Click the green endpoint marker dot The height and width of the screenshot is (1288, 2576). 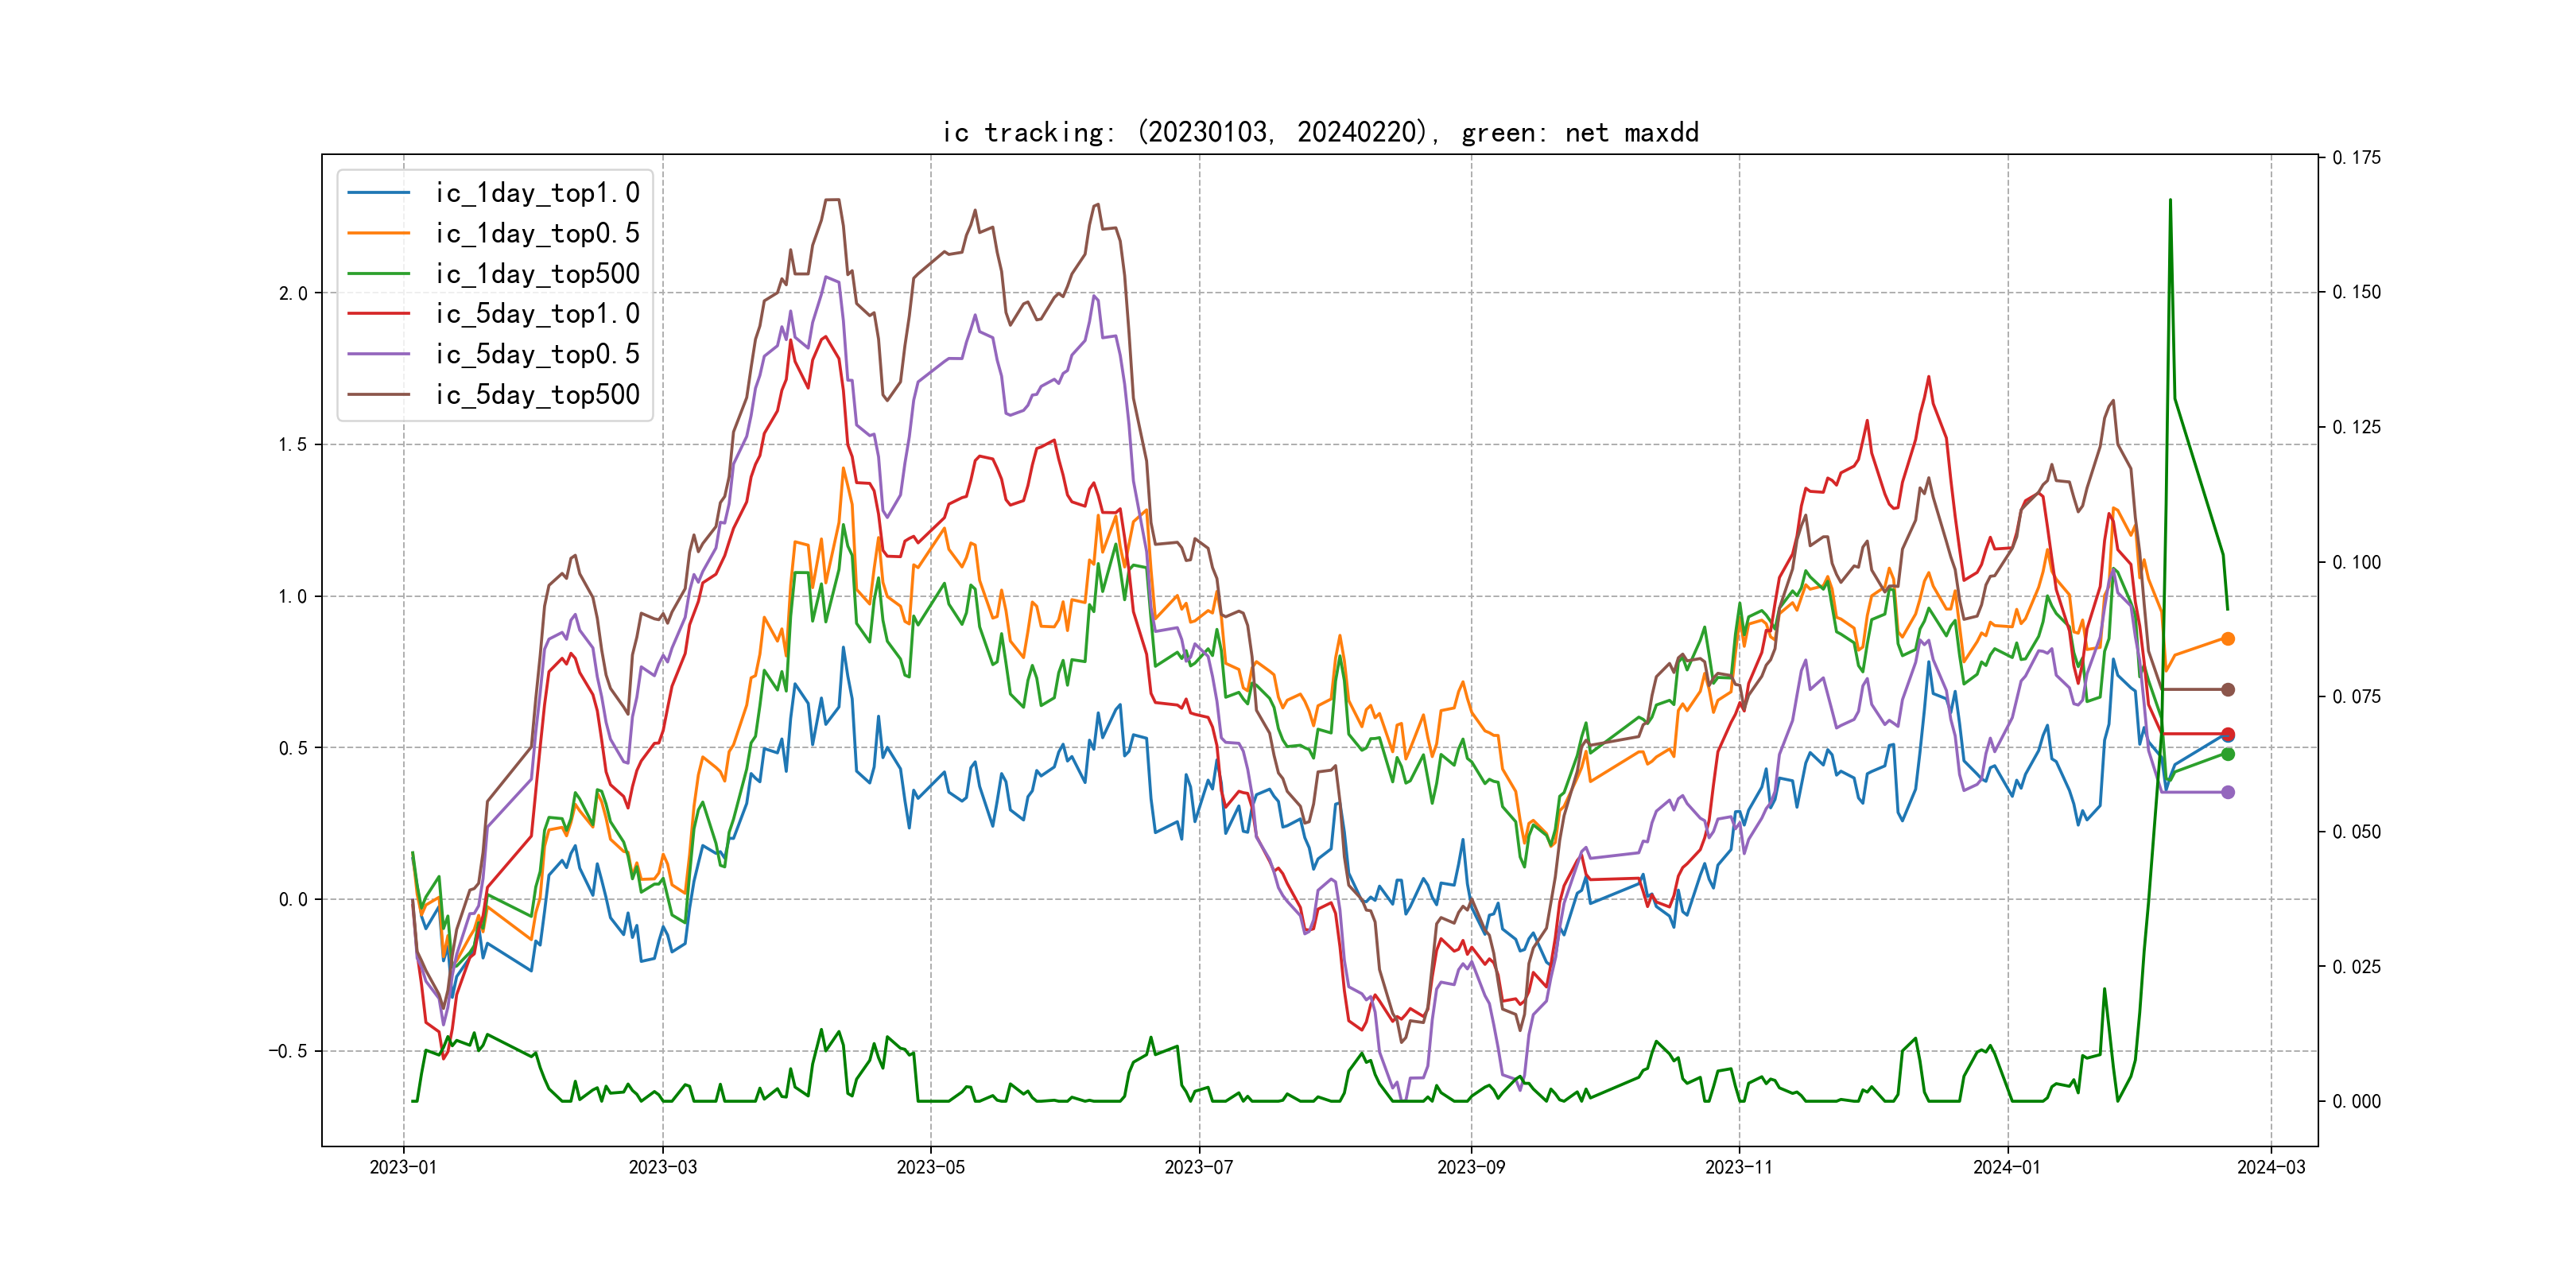2228,754
